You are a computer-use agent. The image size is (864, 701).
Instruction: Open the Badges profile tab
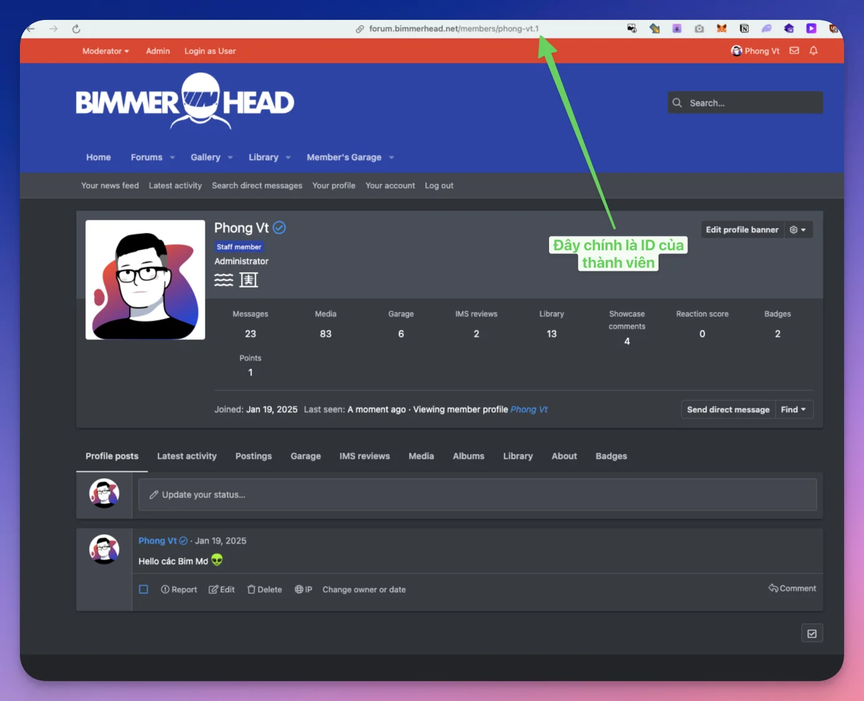point(611,456)
